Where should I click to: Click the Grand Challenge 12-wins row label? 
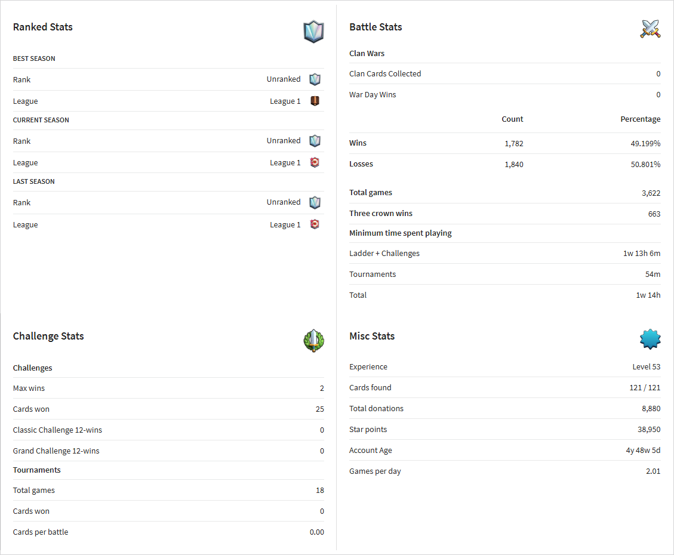[56, 451]
